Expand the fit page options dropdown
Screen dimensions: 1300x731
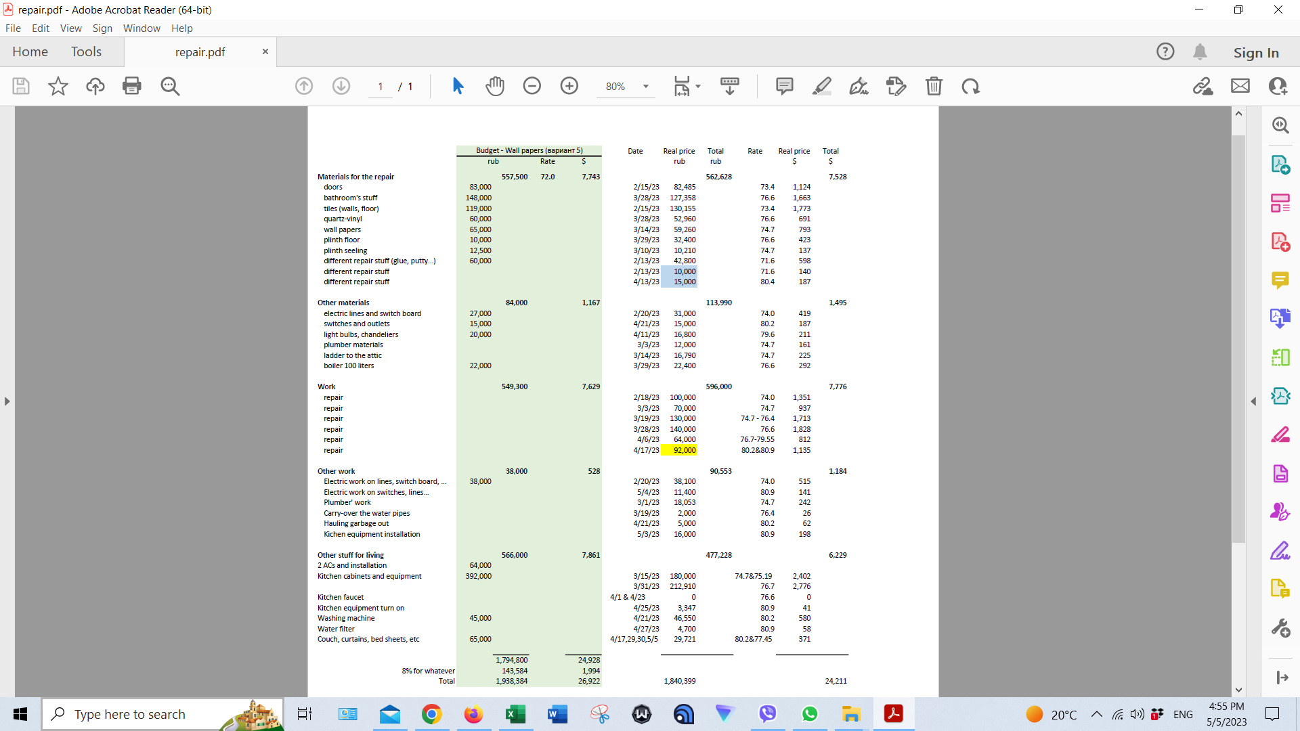point(698,86)
